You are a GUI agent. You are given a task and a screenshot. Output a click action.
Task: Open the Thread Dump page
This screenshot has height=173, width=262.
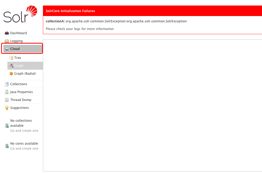[23, 100]
